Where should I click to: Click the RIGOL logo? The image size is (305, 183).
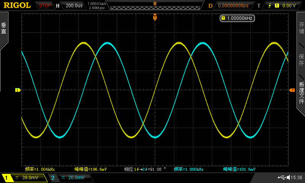(x=17, y=5)
